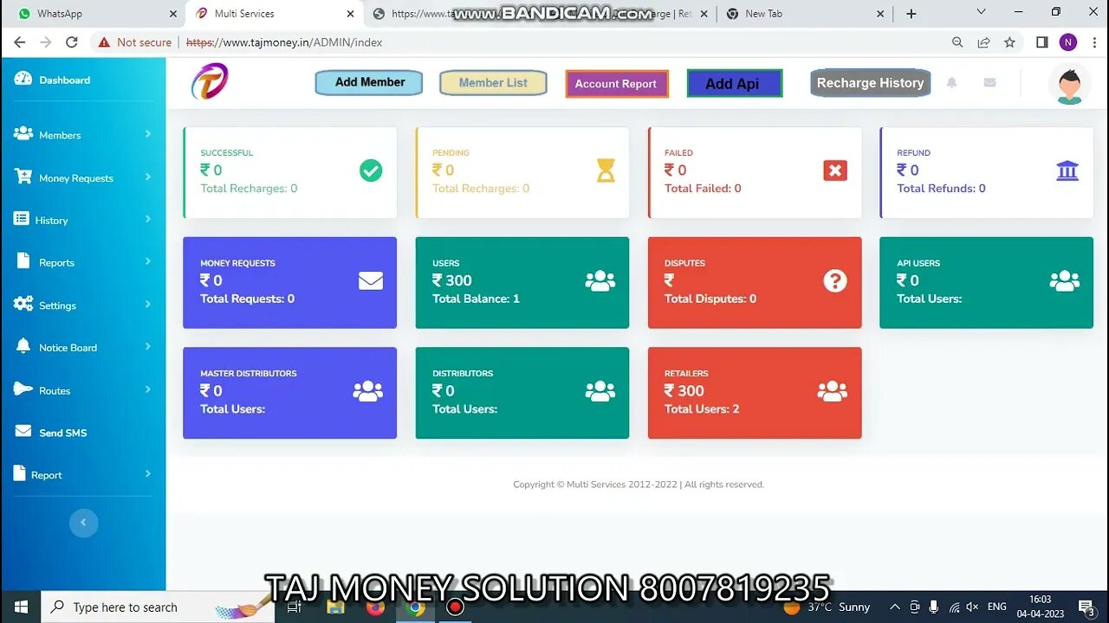Click the Member List button
Viewport: 1109px width, 623px height.
point(493,83)
